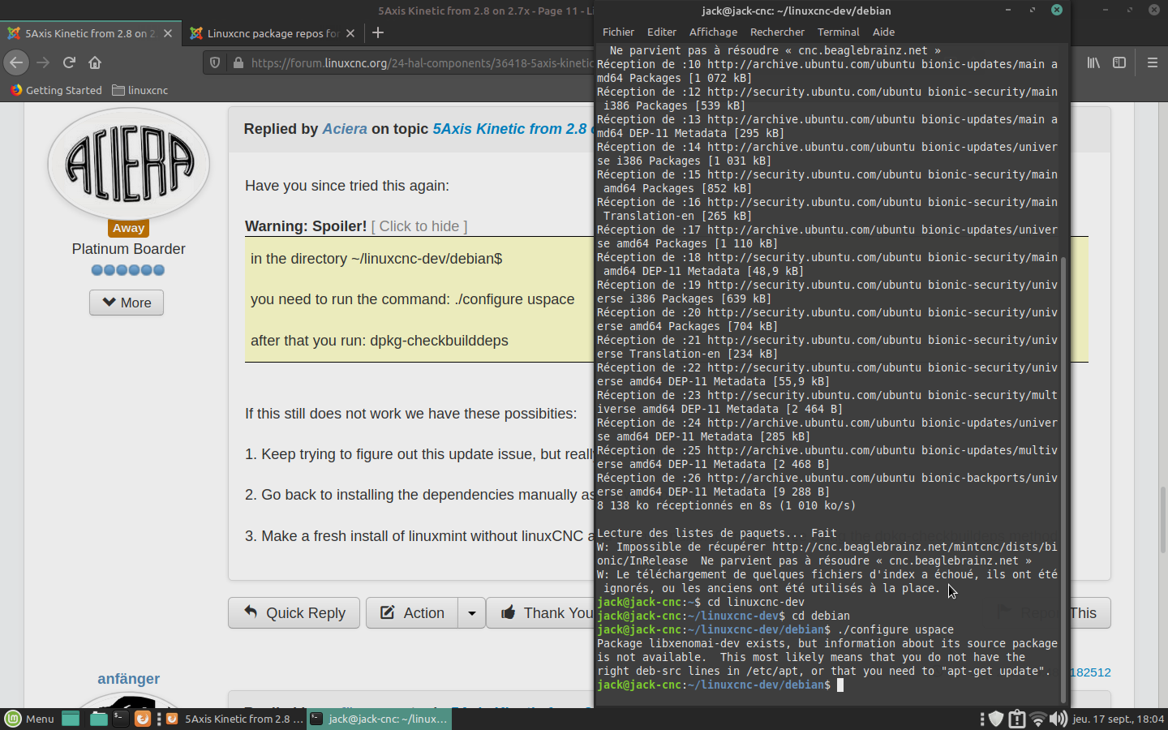Viewport: 1168px width, 730px height.
Task: Click the Away status badge
Action: 128,228
